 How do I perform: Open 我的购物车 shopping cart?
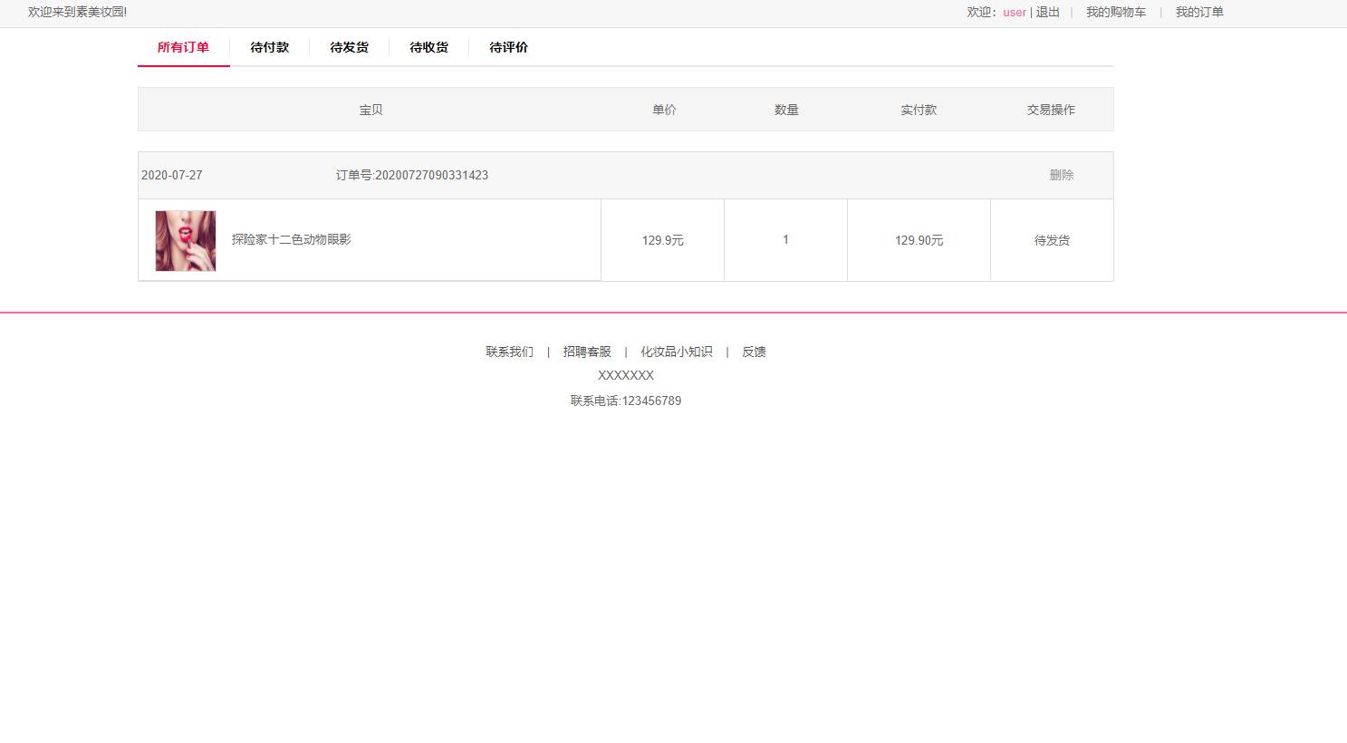click(1116, 13)
